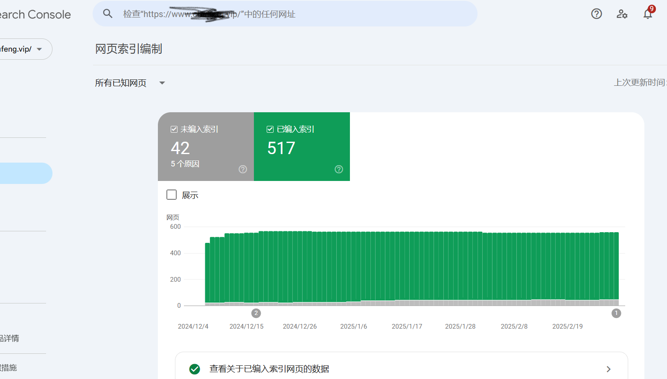
Task: Click chart annotation marker 1
Action: coord(616,313)
